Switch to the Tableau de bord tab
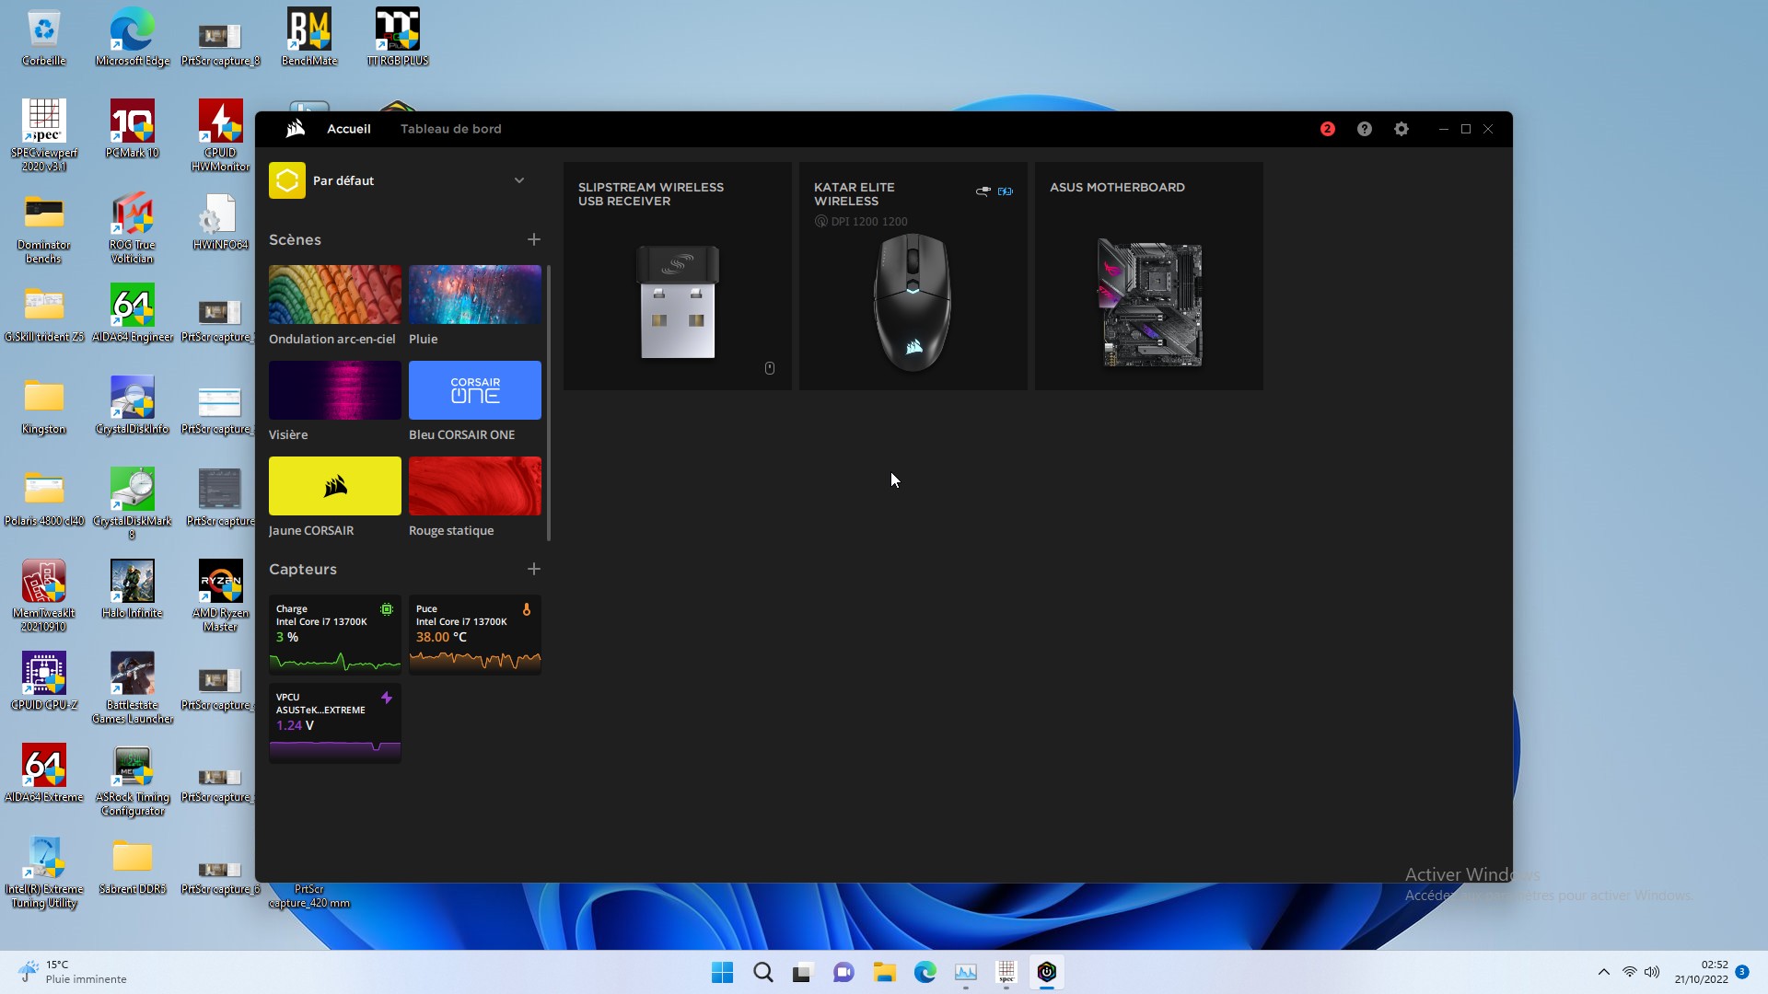Viewport: 1768px width, 994px height. point(451,129)
